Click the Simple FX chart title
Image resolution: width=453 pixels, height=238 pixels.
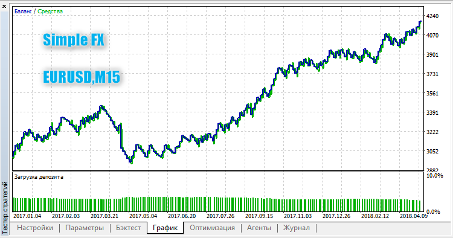coord(74,40)
